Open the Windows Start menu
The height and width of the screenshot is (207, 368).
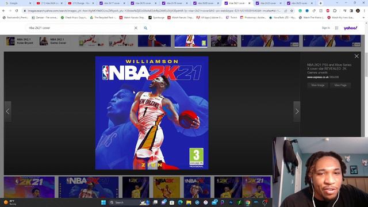pos(103,202)
